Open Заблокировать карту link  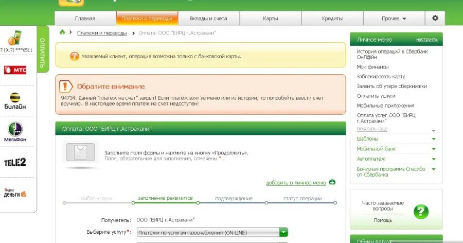[381, 77]
